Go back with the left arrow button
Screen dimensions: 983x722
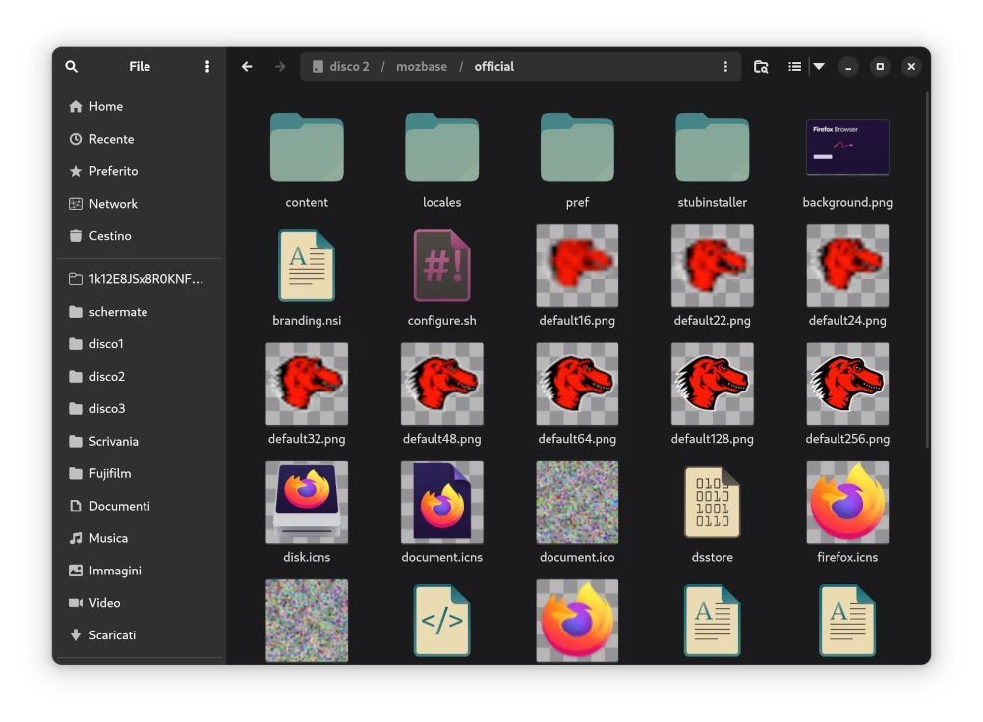tap(247, 67)
